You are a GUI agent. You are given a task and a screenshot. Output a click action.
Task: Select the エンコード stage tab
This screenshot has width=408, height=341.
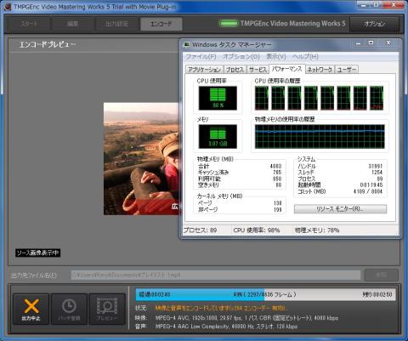click(x=161, y=24)
